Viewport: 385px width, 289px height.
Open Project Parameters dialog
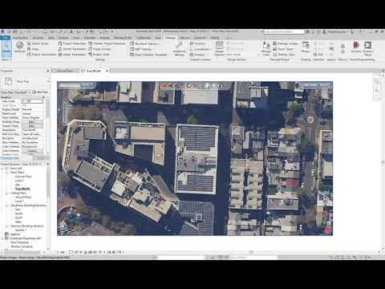pos(72,43)
